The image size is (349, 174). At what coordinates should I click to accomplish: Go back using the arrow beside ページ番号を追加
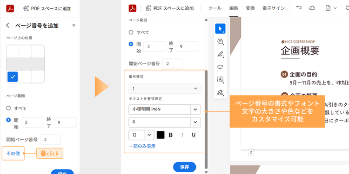[8, 26]
